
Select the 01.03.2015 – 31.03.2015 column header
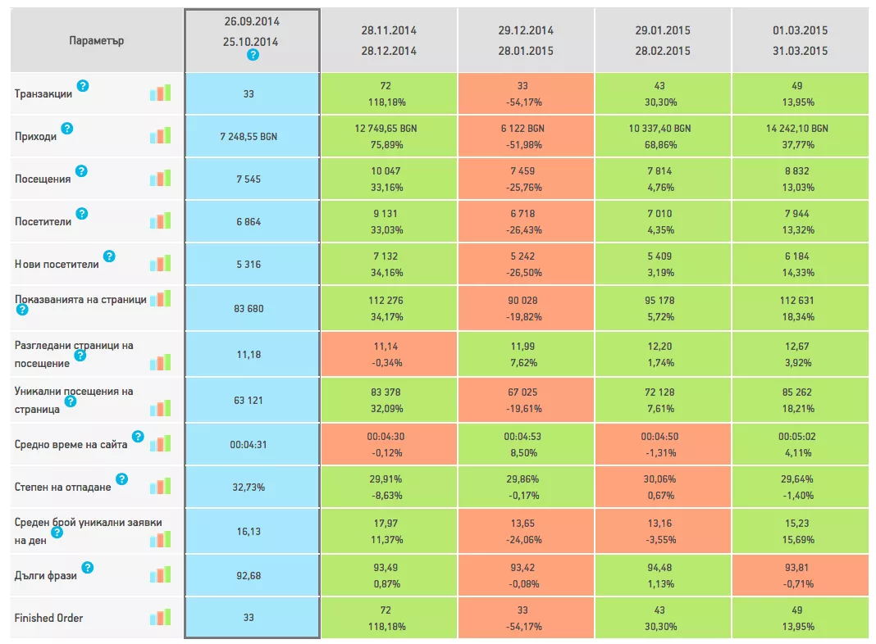[x=800, y=40]
